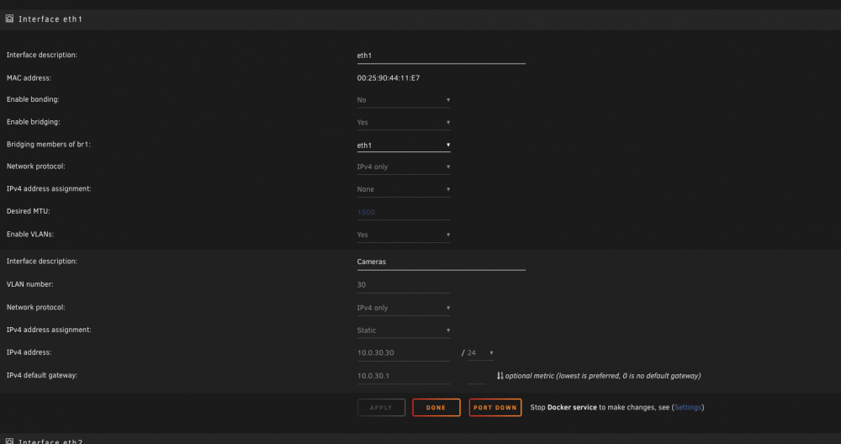Click the Interface eth2 header icon

[x=9, y=441]
